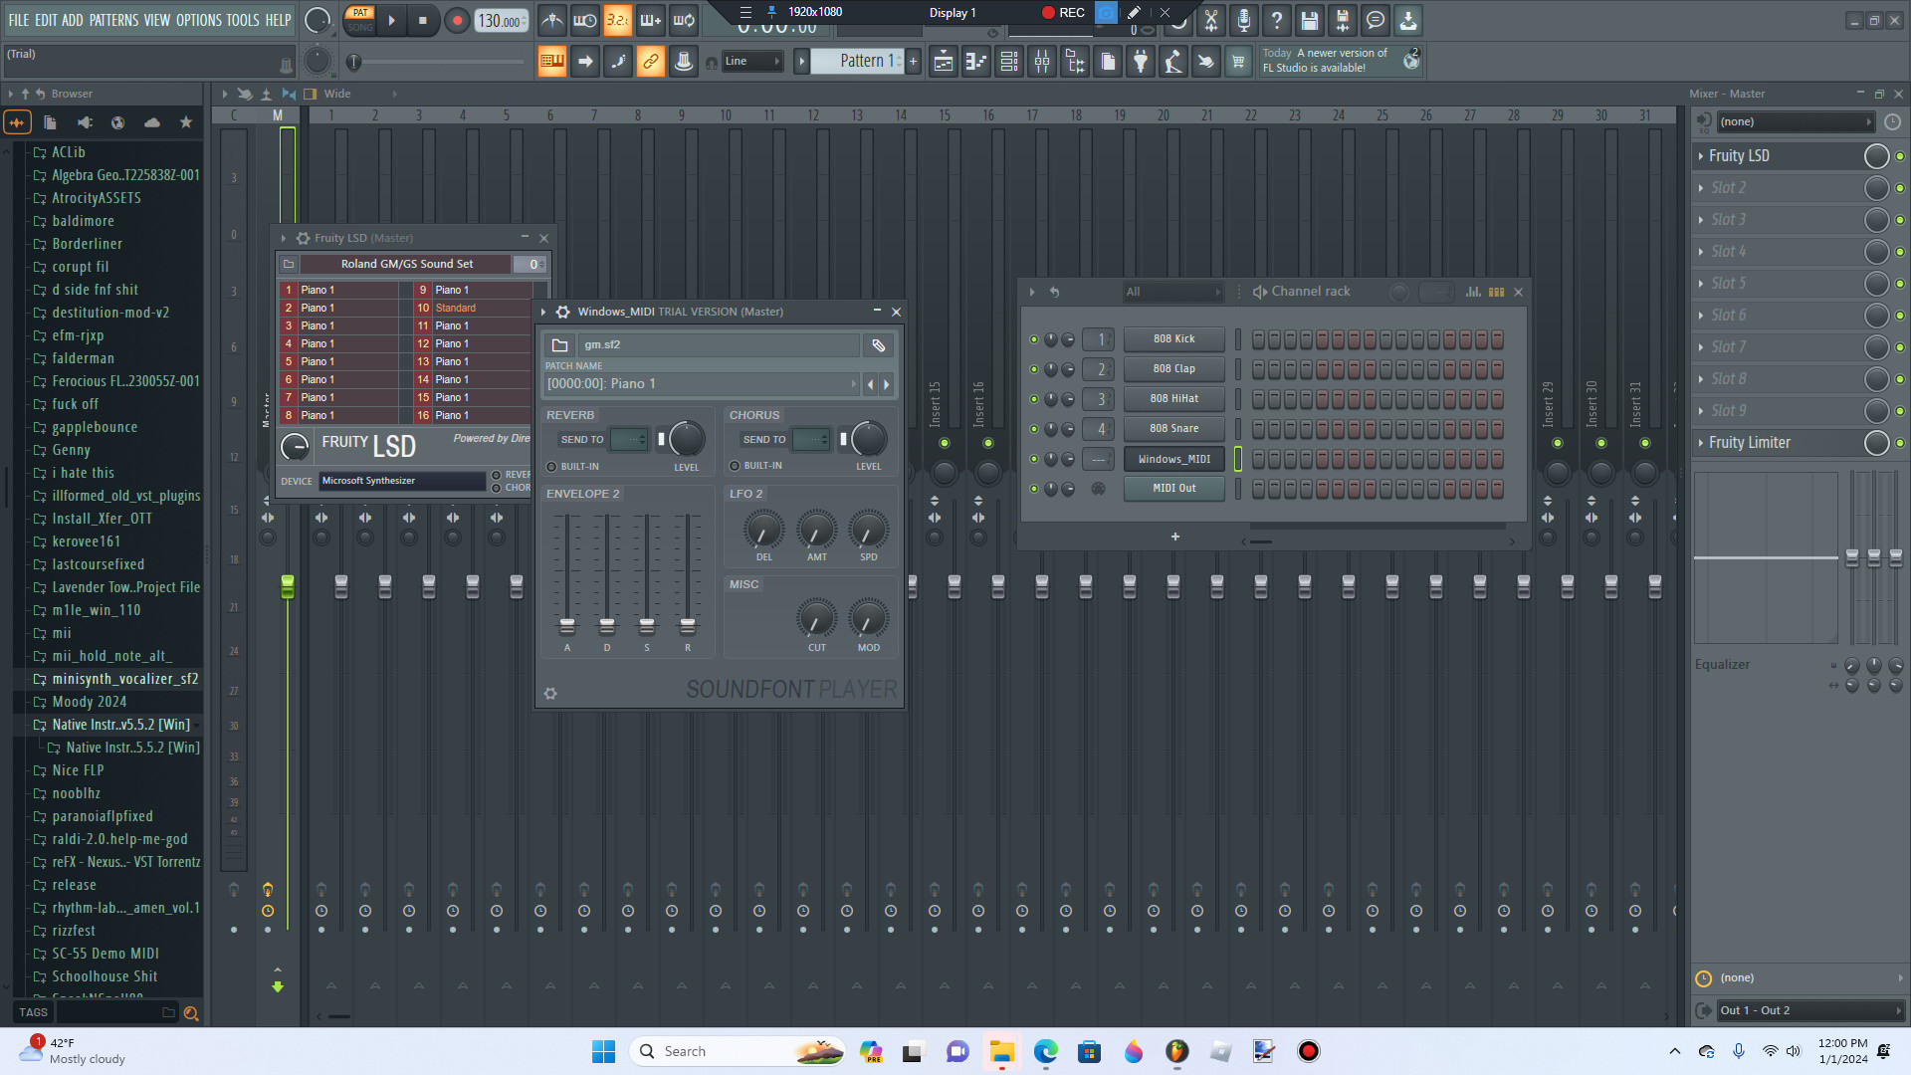The height and width of the screenshot is (1075, 1911).
Task: Expand the Native Instr..v5.5.2 [Win] folder
Action: pos(117,725)
